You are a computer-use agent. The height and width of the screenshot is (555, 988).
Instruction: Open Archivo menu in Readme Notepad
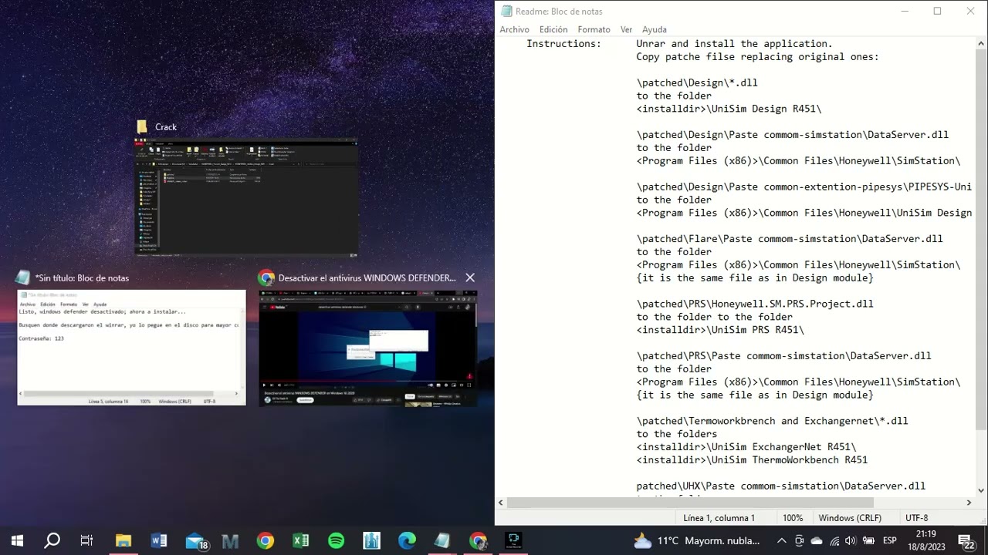pos(514,29)
